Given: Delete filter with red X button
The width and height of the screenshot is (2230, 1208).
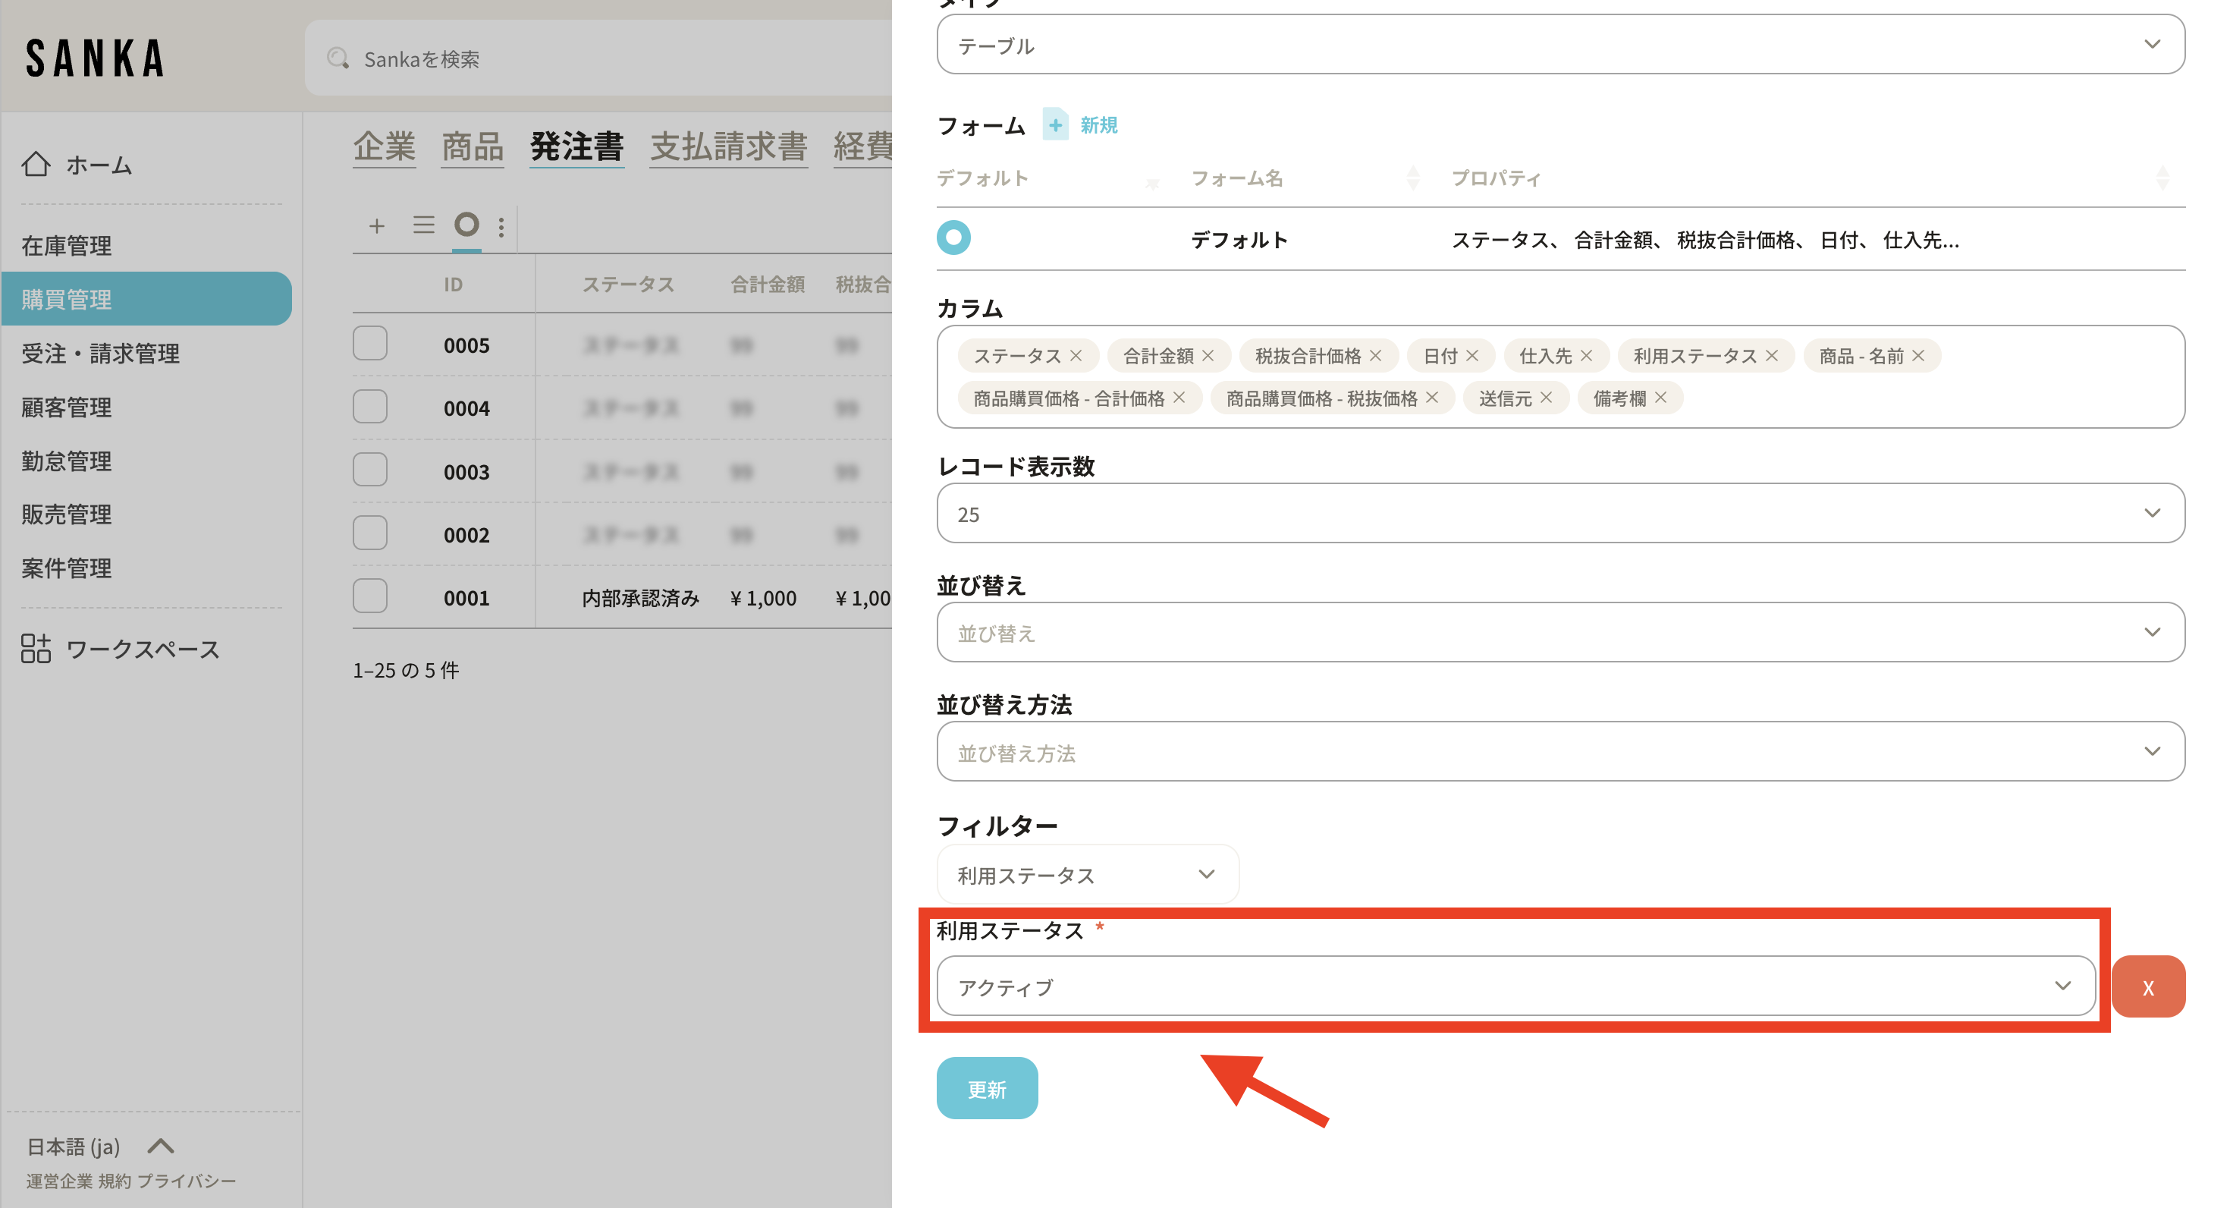Looking at the screenshot, I should point(2148,986).
